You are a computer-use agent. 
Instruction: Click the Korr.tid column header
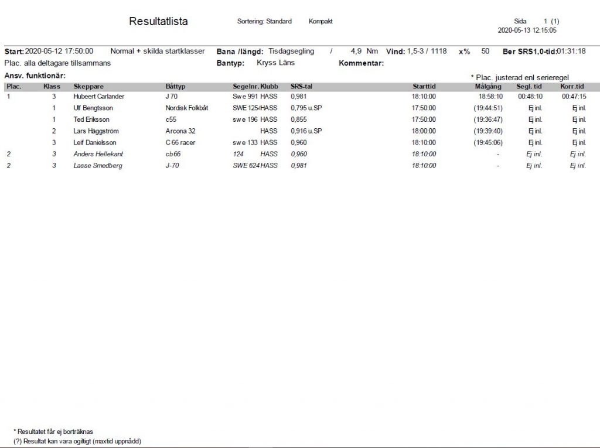point(573,87)
